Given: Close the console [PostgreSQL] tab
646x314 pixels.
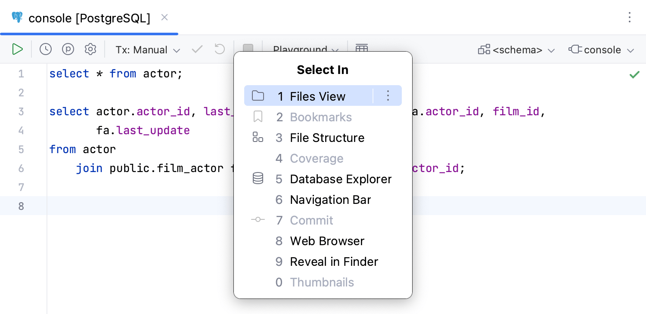Looking at the screenshot, I should tap(165, 18).
